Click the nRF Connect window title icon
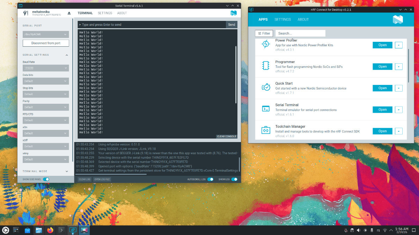The height and width of the screenshot is (235, 419). pyautogui.click(x=251, y=9)
